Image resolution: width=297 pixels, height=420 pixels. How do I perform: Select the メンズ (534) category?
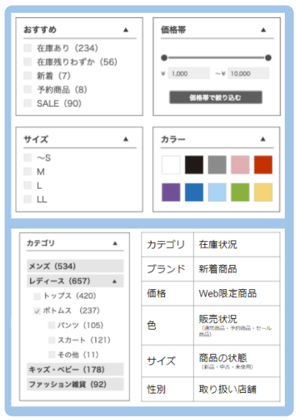tap(75, 266)
